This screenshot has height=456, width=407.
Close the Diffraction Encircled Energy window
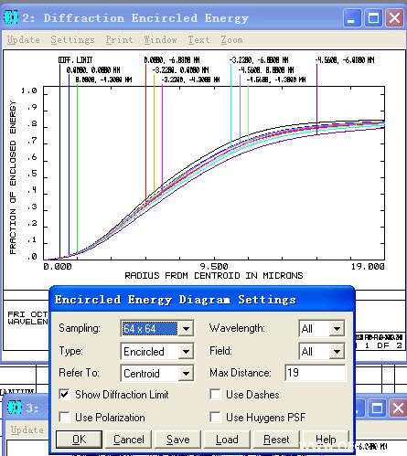tap(394, 17)
